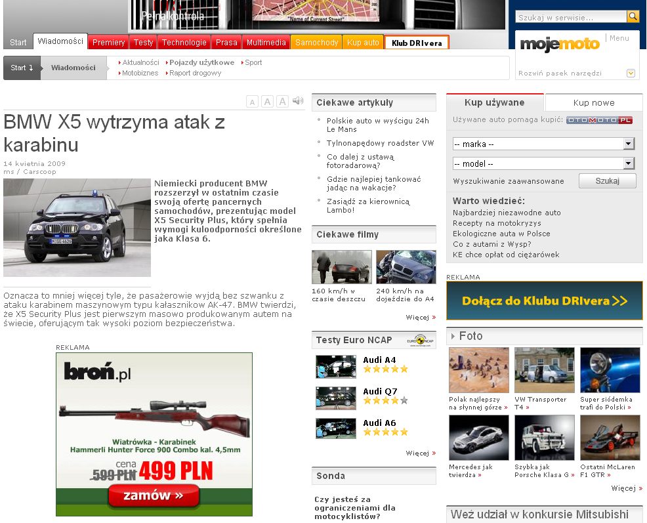
Task: Open Gdzie najlepiej tankować article
Action: (374, 183)
